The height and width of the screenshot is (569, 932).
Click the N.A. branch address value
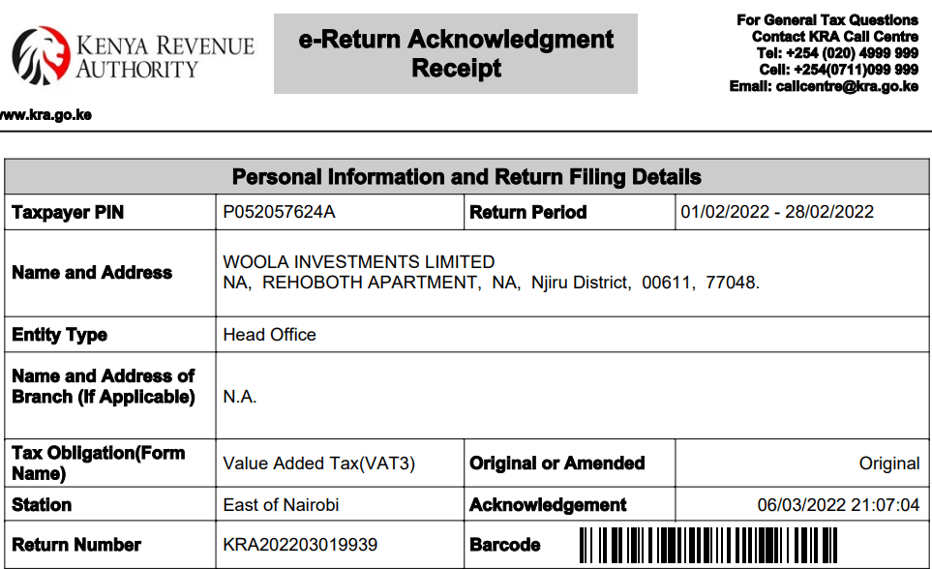coord(240,398)
